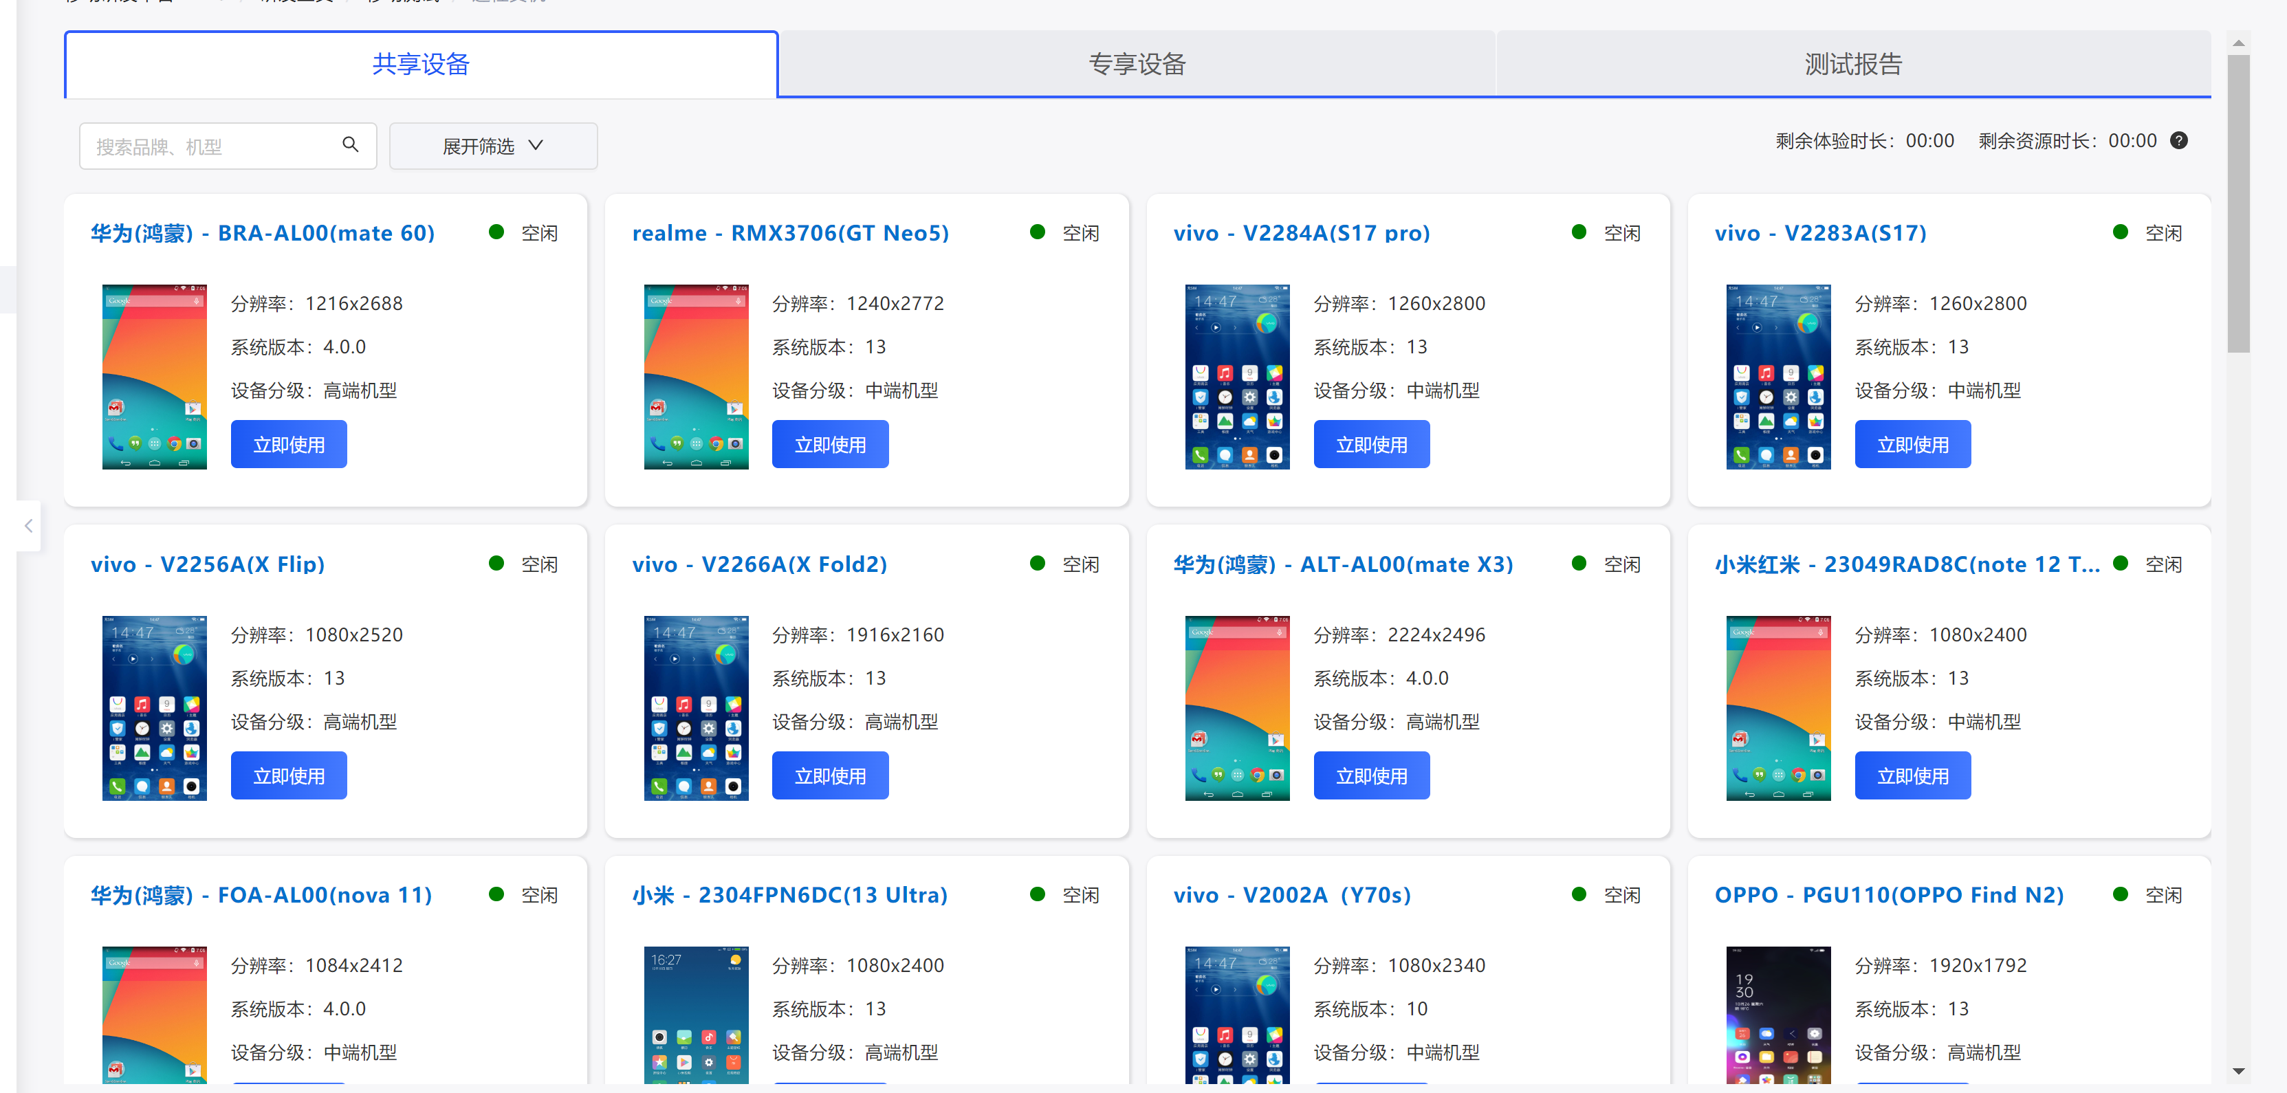Open 华为(鸿蒙) - FOA-AL00(nova 11) title link
The width and height of the screenshot is (2287, 1093).
[261, 894]
